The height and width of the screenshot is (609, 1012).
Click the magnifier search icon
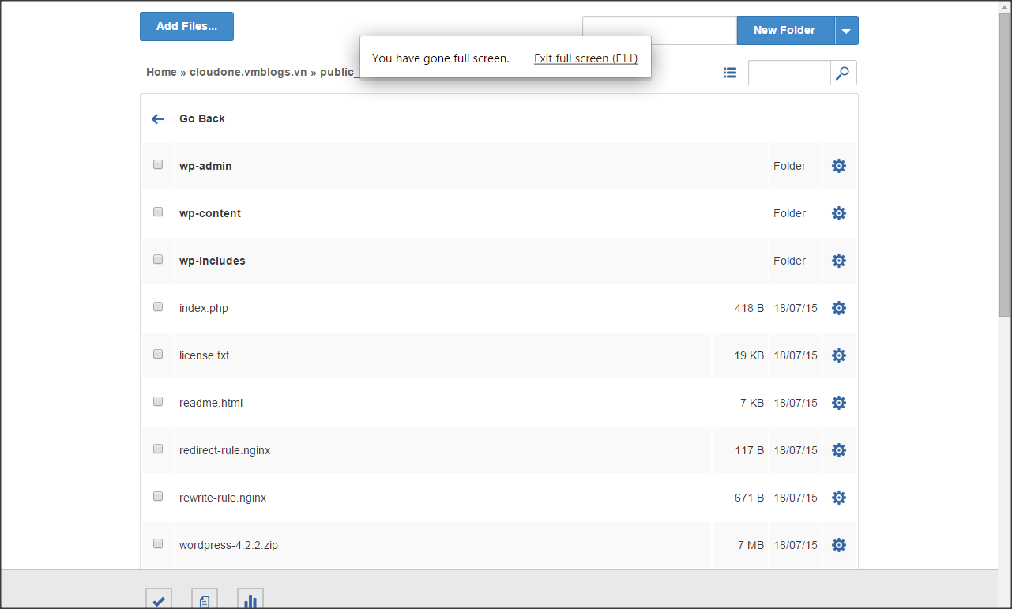pyautogui.click(x=843, y=73)
